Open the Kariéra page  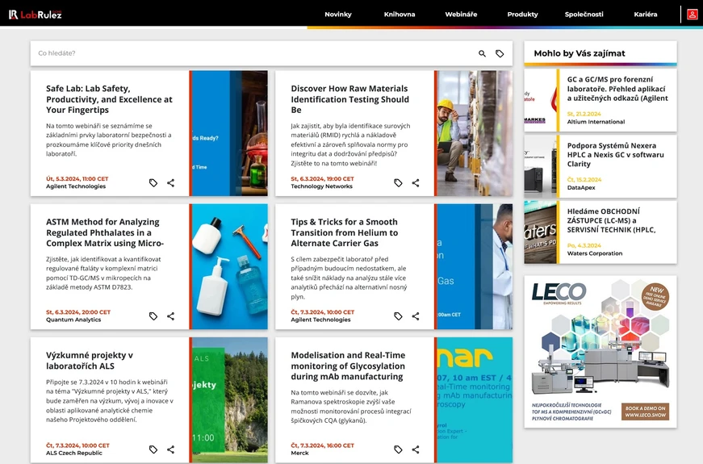click(x=645, y=15)
